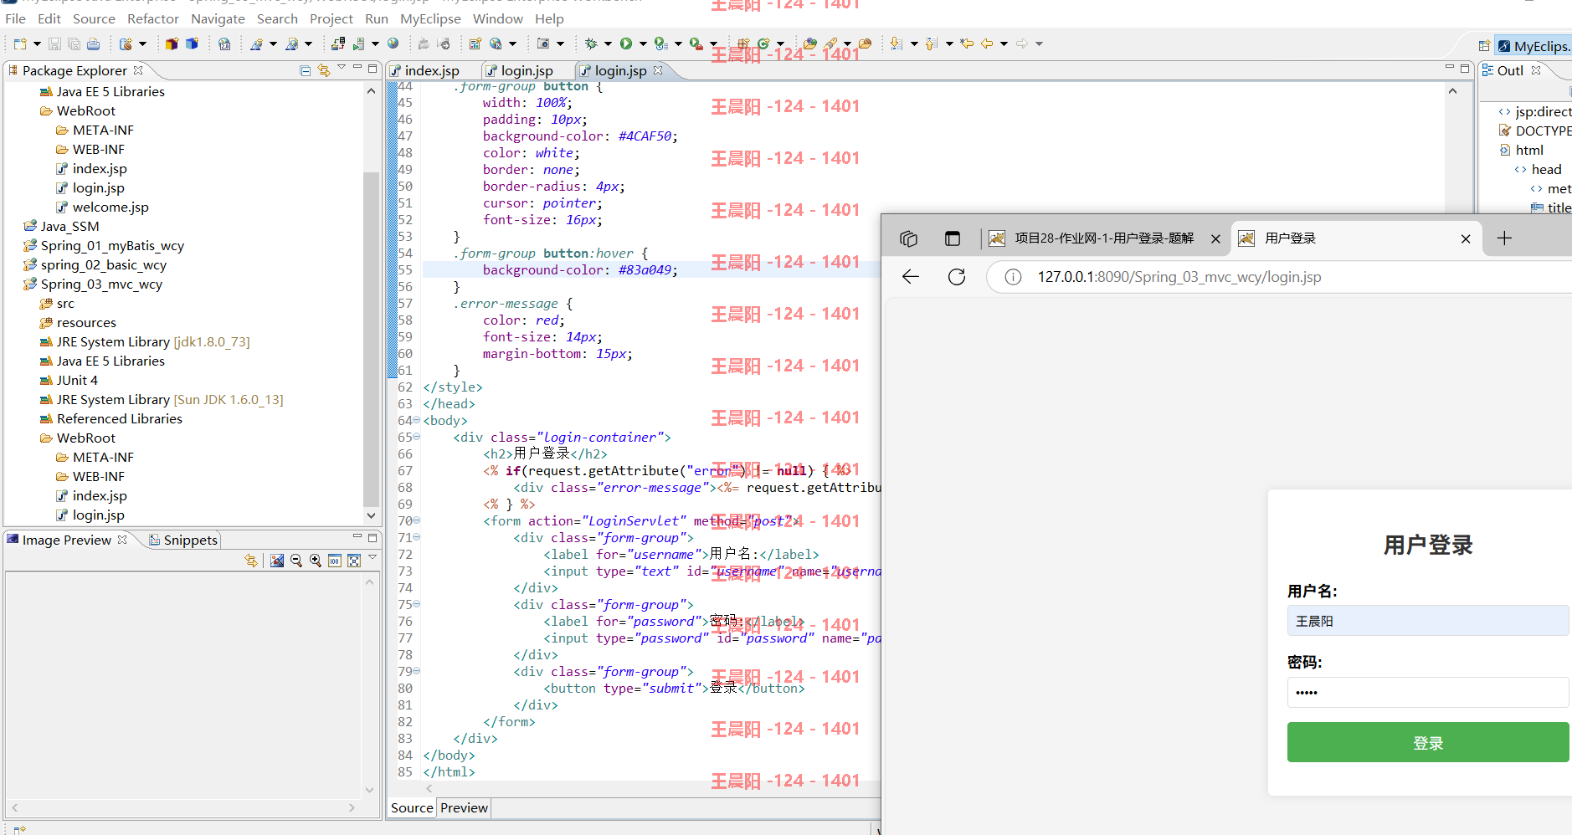Open the dropdown arrow next to Run button
Viewport: 1572px width, 835px height.
pos(643,44)
